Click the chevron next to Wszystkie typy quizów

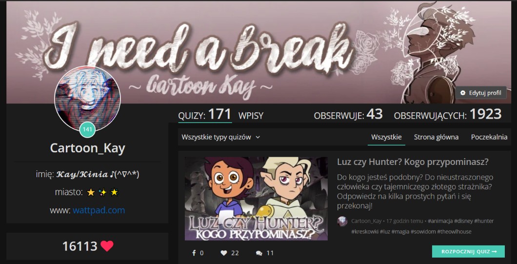(258, 137)
